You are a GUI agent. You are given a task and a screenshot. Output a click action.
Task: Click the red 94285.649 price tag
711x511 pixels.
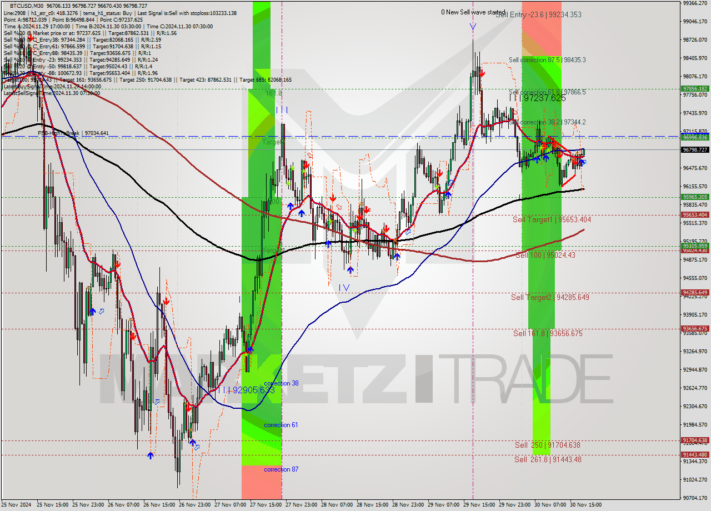coord(695,292)
